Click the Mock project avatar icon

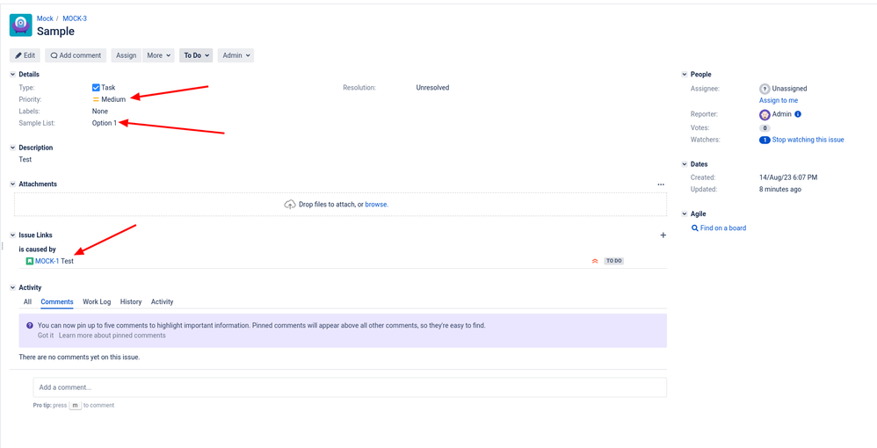pos(21,25)
